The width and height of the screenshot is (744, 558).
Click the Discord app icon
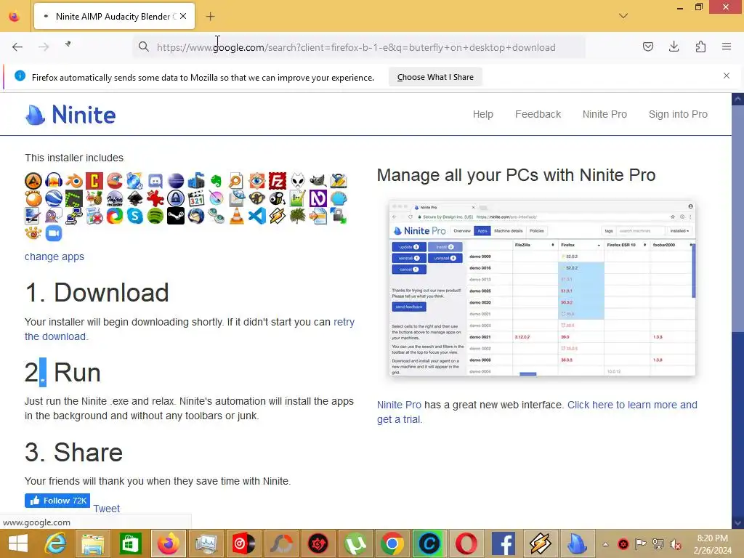coord(155,181)
